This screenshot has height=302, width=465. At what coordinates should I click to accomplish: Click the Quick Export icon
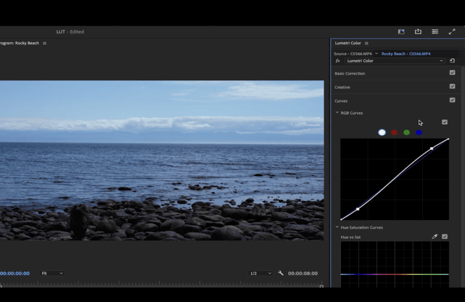click(418, 32)
